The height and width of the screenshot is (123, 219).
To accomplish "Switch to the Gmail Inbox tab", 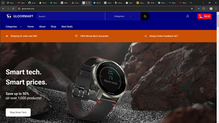I will [21, 3].
